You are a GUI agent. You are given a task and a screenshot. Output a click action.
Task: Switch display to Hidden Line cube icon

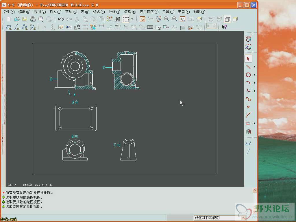tap(219, 19)
